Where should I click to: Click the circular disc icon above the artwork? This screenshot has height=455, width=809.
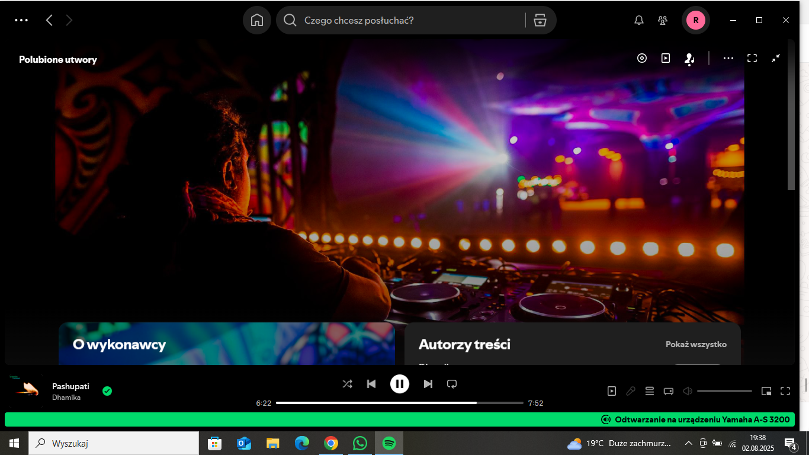tap(642, 58)
